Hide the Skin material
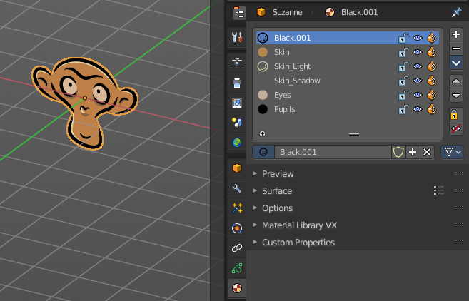This screenshot has width=469, height=301. [x=418, y=52]
